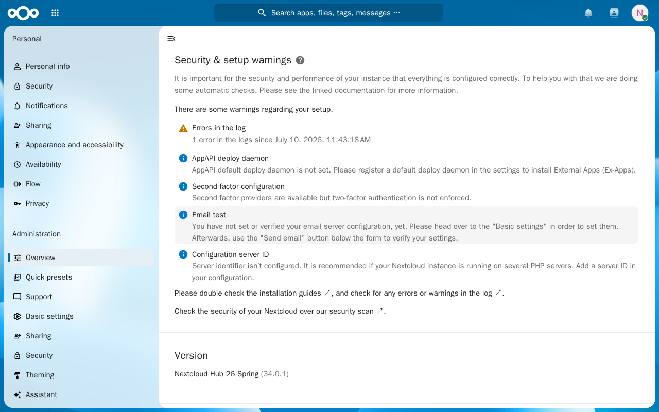Click the Overview sliders icon

click(18, 257)
